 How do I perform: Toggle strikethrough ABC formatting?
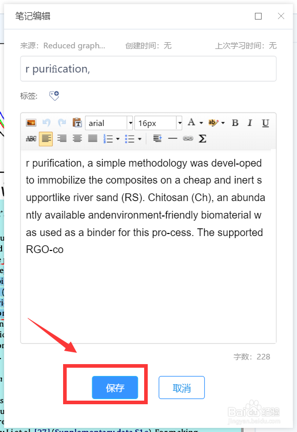31,138
